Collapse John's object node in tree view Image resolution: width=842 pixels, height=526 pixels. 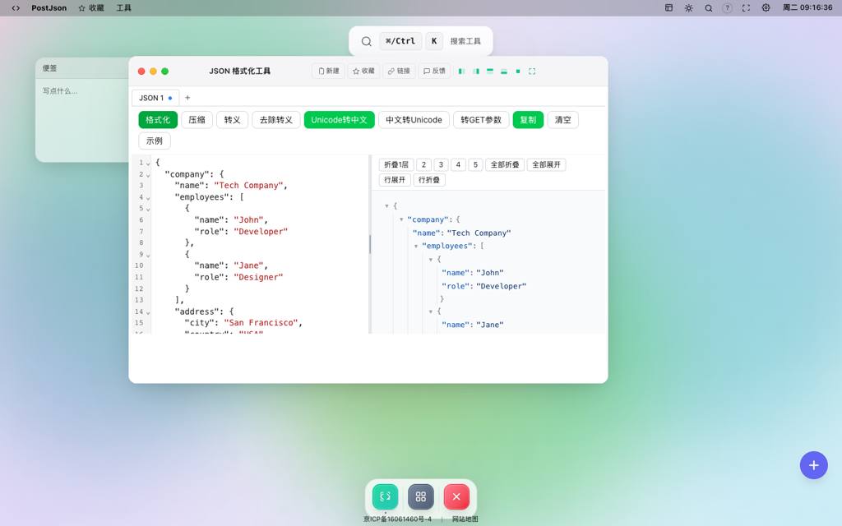(x=431, y=260)
